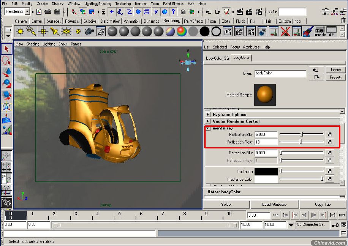Click the AE shelf button
348x246 pixels.
point(331,31)
